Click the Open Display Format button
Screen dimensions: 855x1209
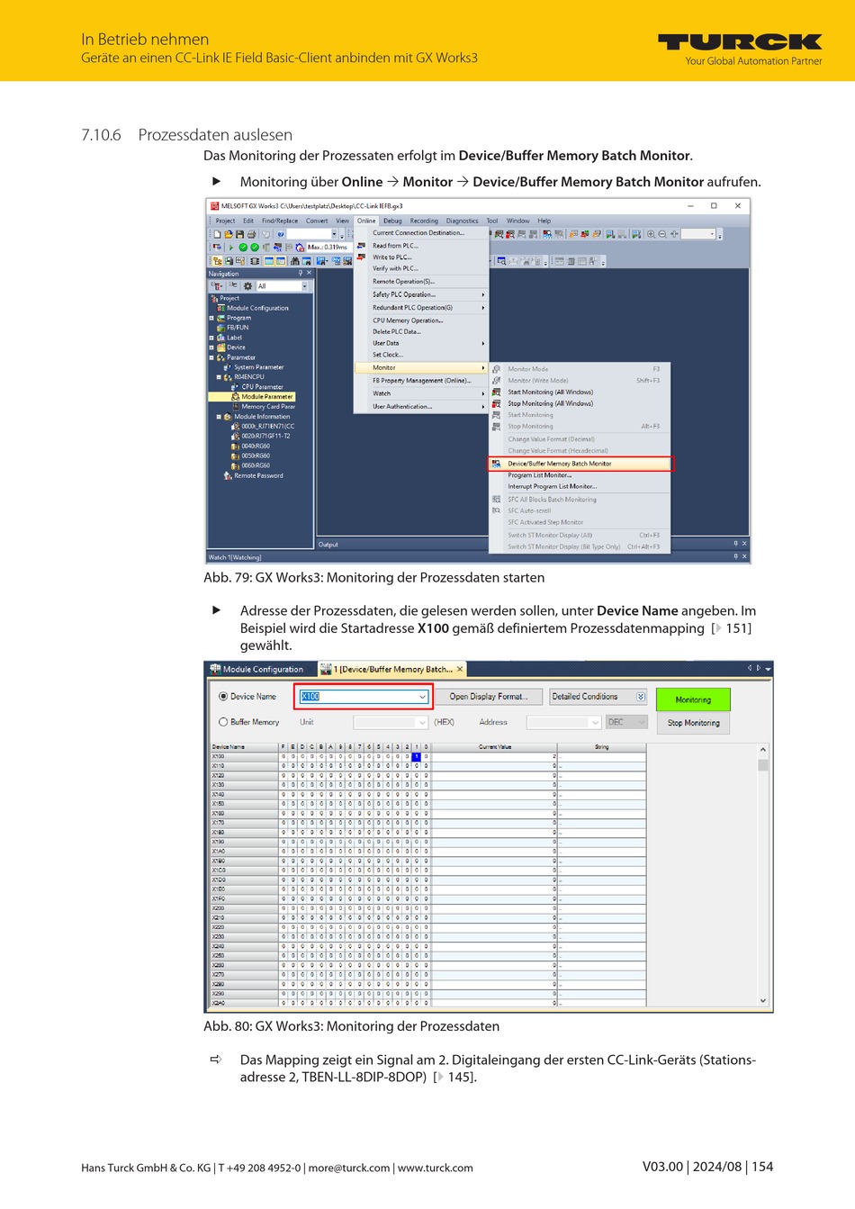click(489, 697)
